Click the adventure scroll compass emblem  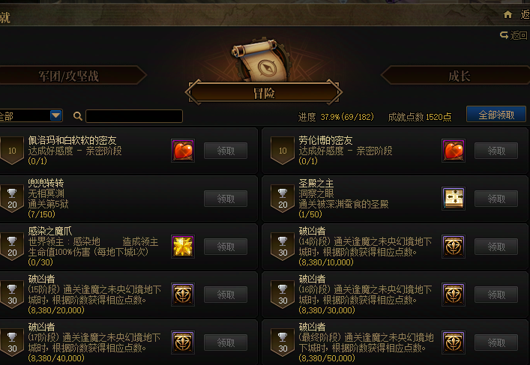pos(262,61)
